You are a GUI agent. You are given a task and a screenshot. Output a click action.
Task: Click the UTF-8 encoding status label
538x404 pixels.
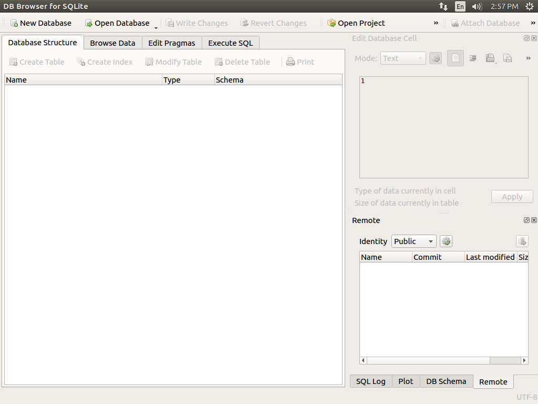(x=526, y=397)
